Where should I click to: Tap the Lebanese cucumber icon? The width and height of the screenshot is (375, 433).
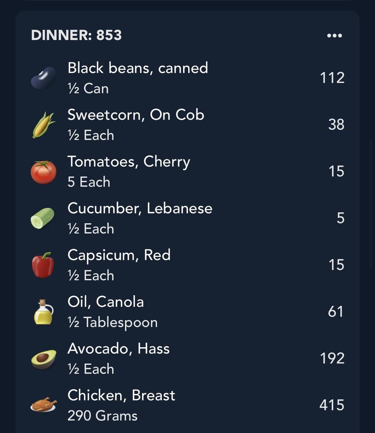click(x=42, y=218)
